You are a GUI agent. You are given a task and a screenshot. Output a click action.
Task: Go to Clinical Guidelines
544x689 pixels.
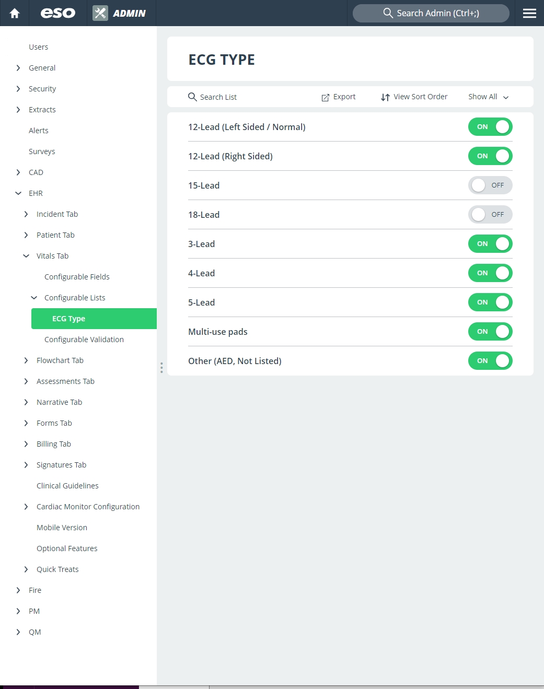tap(67, 485)
